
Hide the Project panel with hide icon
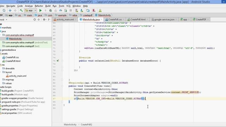coord(49,20)
